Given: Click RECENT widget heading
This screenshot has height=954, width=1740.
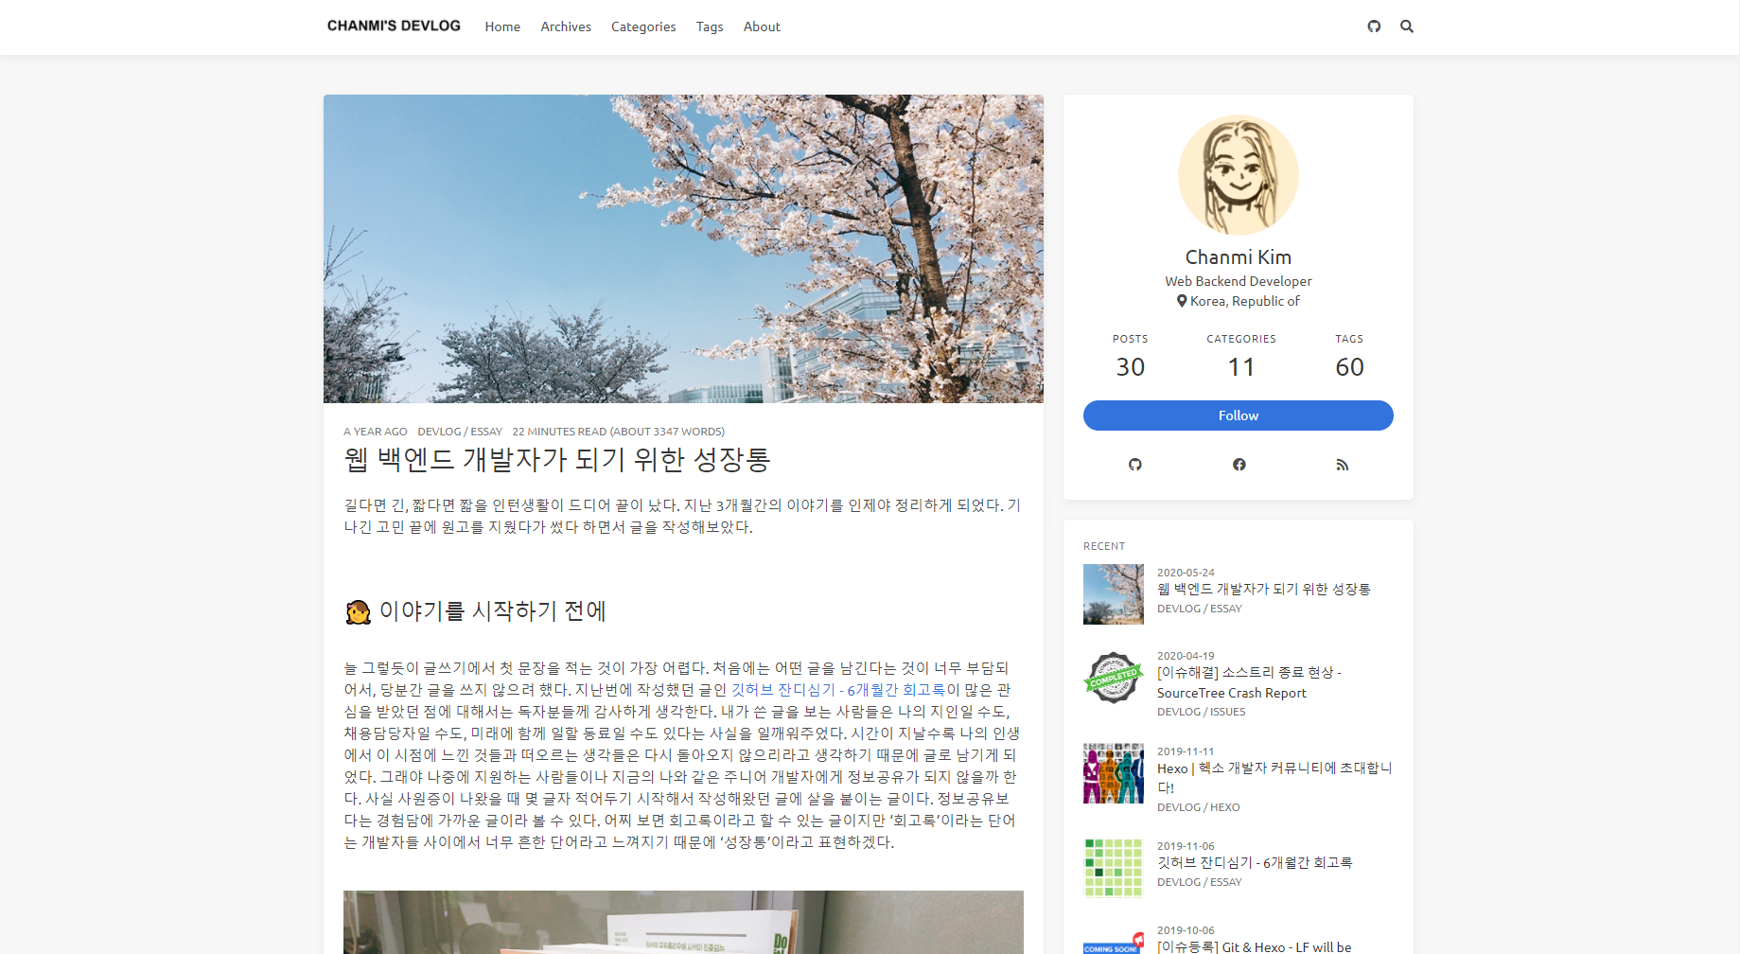Looking at the screenshot, I should 1104,546.
